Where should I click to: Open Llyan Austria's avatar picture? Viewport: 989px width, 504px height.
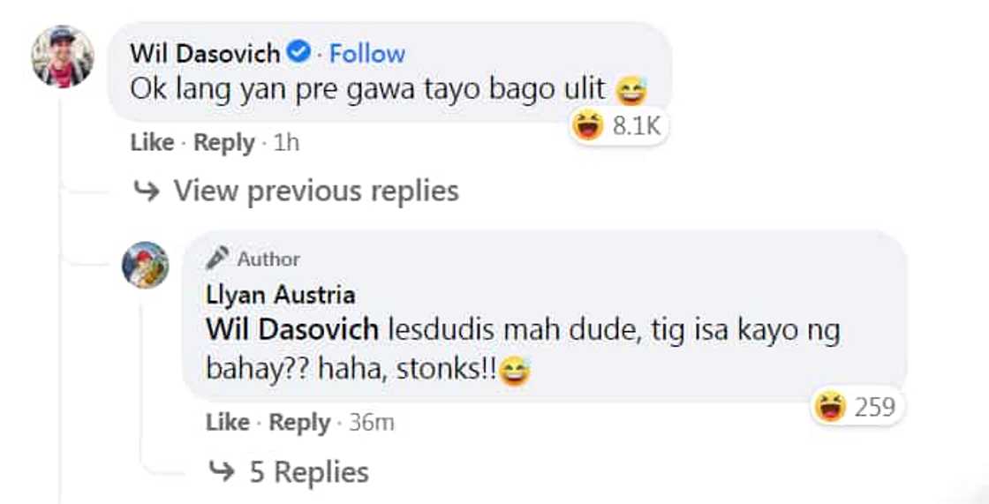pyautogui.click(x=146, y=265)
